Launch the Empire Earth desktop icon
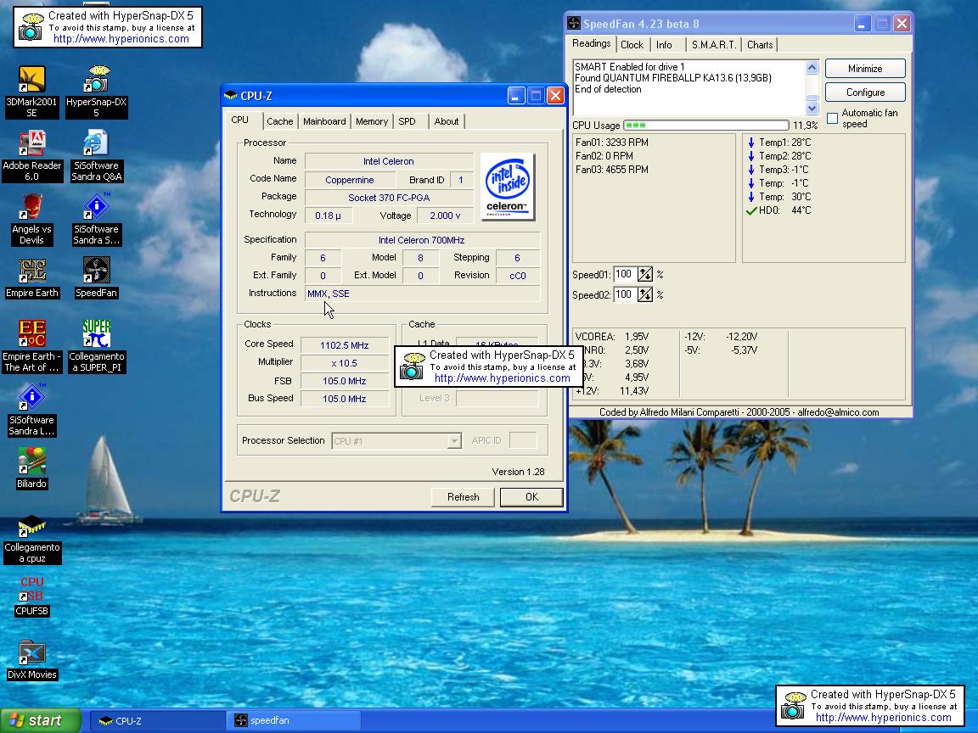Image resolution: width=978 pixels, height=733 pixels. coord(31,278)
